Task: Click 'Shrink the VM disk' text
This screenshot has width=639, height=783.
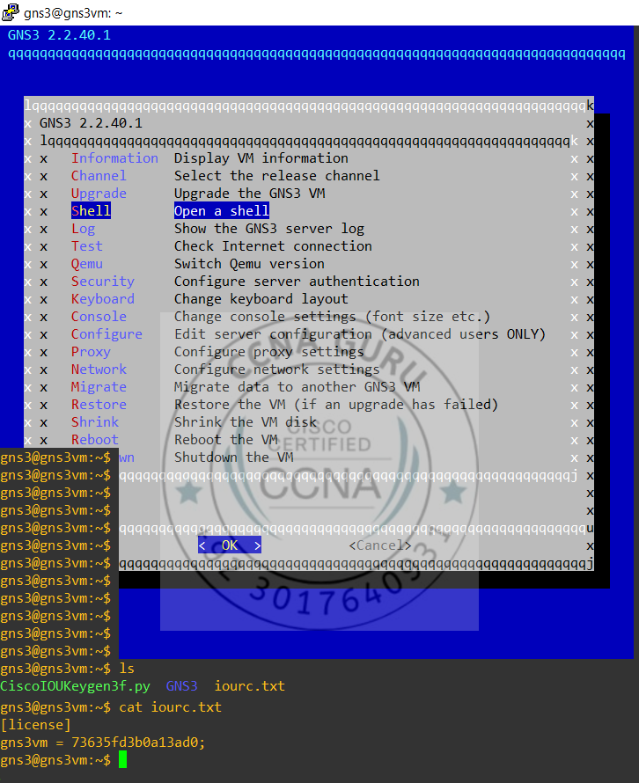Action: 246,422
